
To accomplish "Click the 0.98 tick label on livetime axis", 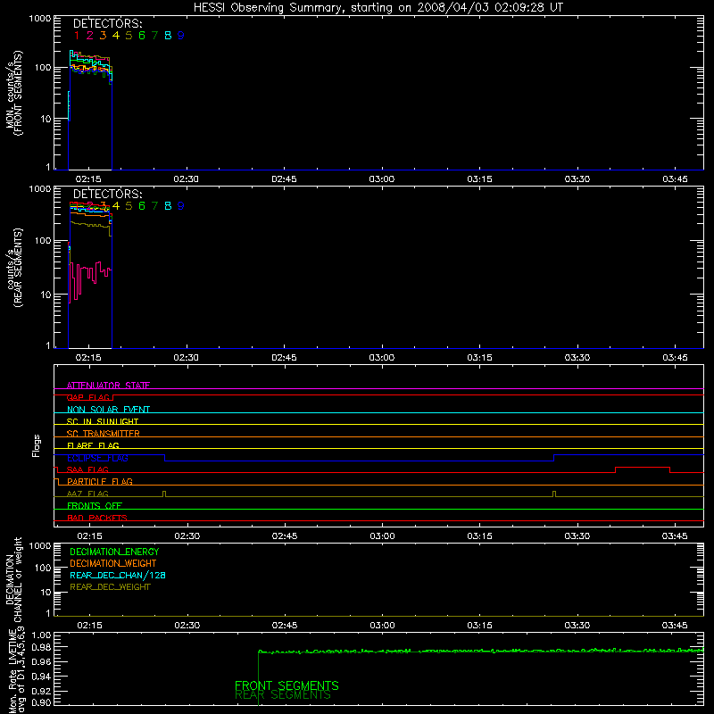I will [41, 647].
